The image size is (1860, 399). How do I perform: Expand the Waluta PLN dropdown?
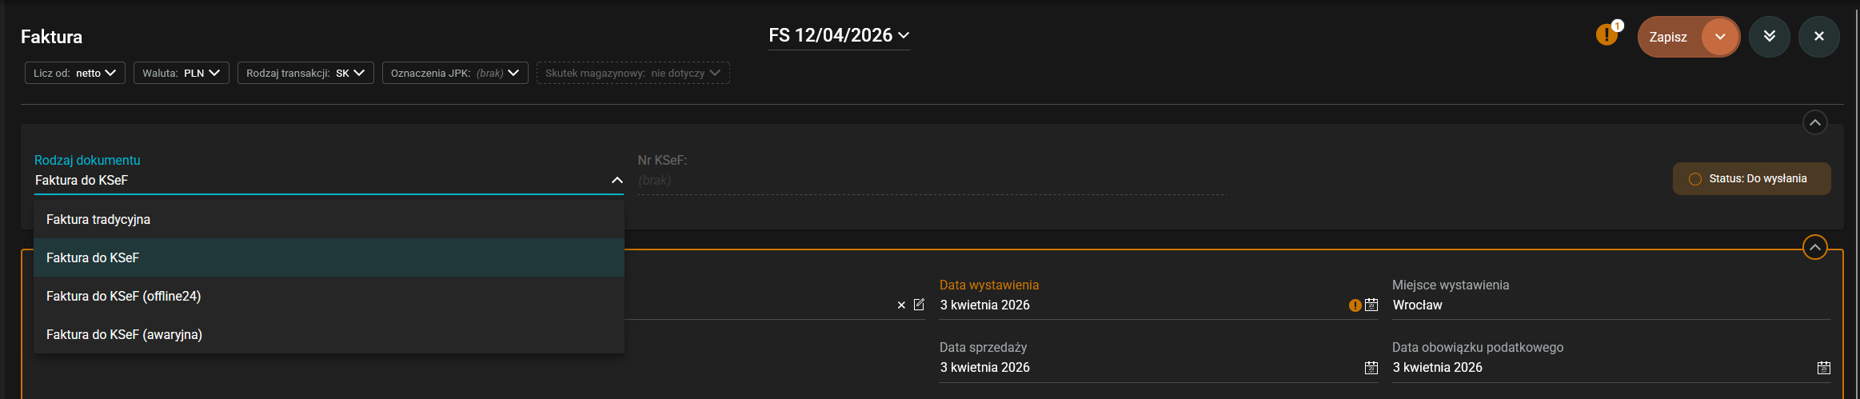182,73
